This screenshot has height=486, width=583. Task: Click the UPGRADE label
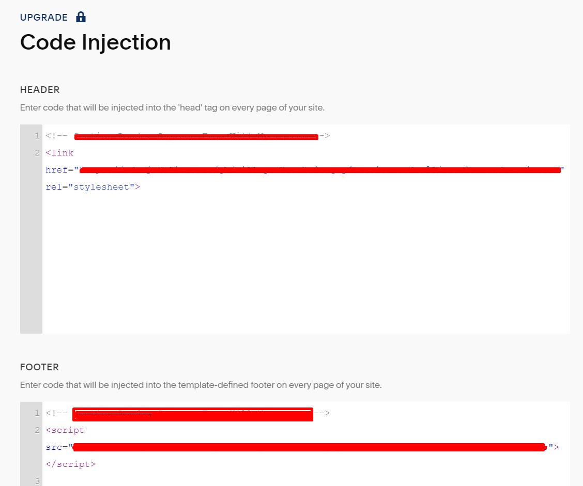44,18
